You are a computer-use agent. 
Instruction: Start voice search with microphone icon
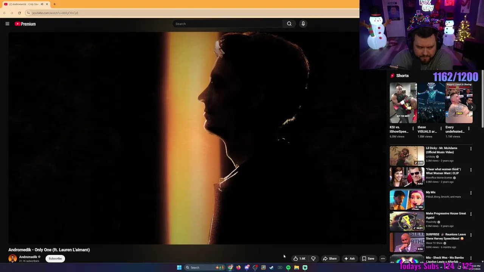click(x=303, y=24)
